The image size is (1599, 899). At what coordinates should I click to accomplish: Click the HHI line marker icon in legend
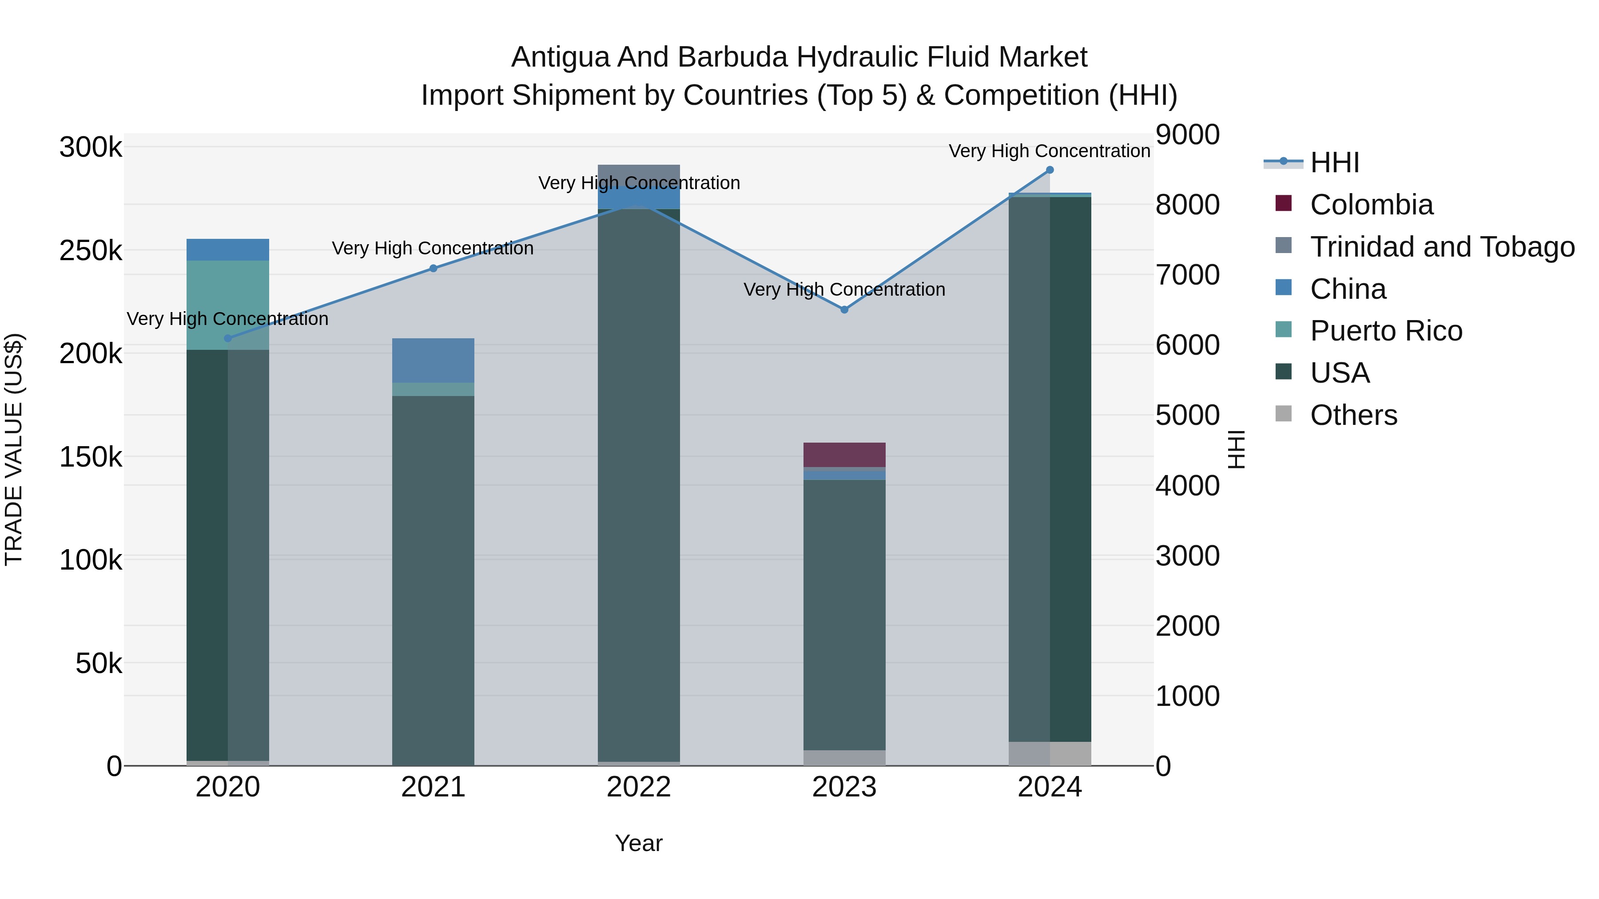[1283, 161]
